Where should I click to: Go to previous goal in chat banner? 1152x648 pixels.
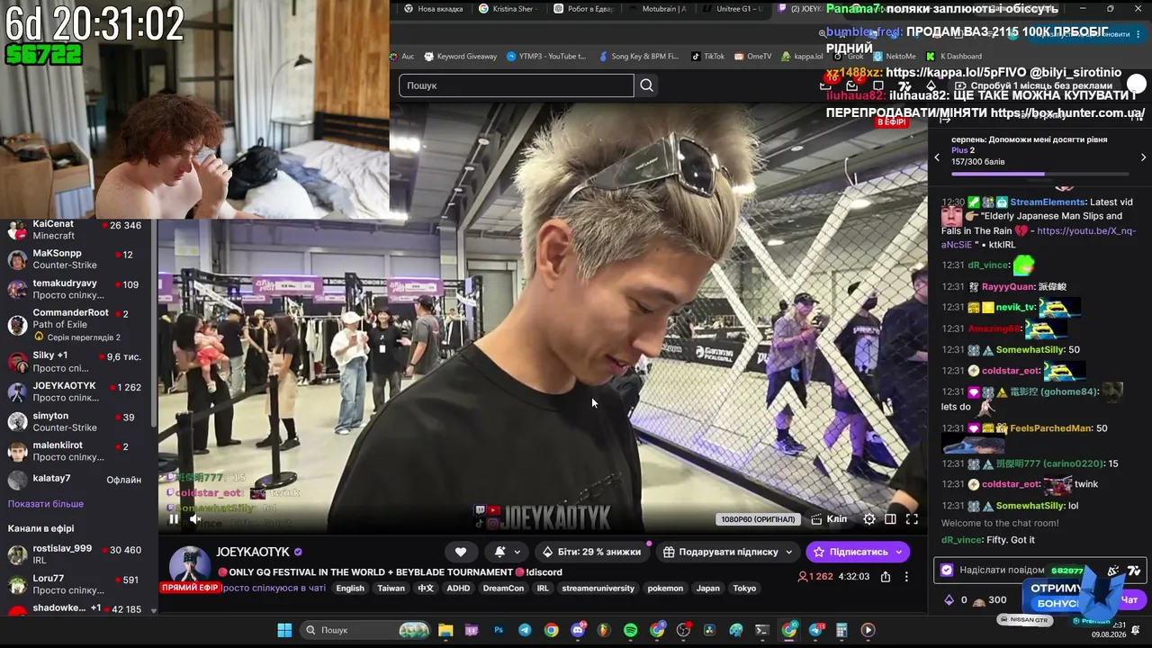point(937,157)
